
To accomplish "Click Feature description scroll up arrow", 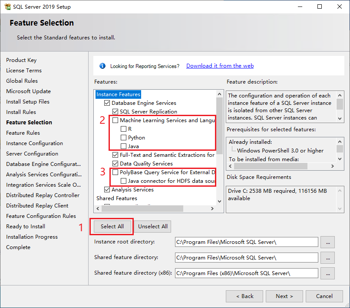I will click(340, 95).
